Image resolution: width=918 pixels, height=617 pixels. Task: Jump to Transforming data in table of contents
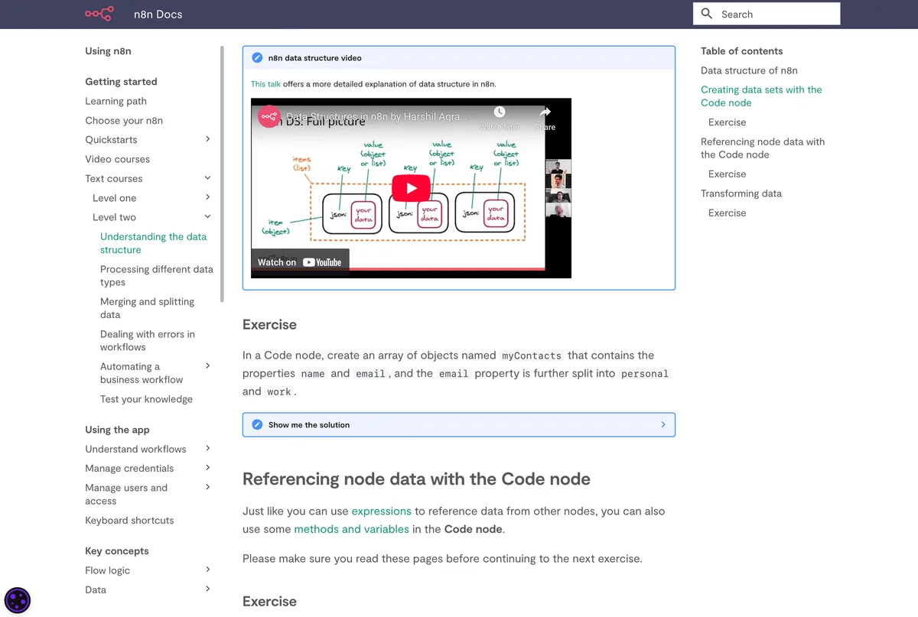click(x=741, y=193)
